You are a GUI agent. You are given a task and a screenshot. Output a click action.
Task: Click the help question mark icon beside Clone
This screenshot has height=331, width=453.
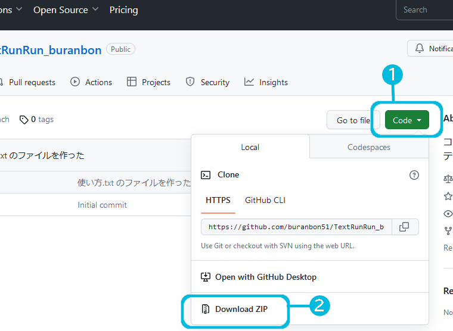(414, 175)
